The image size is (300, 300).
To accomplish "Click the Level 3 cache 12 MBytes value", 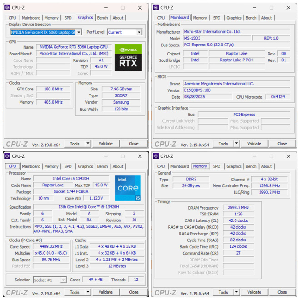I will (117, 266).
